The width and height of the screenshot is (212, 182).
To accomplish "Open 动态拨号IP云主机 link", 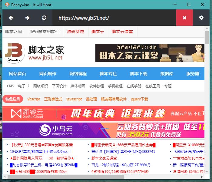I will point(44,165).
